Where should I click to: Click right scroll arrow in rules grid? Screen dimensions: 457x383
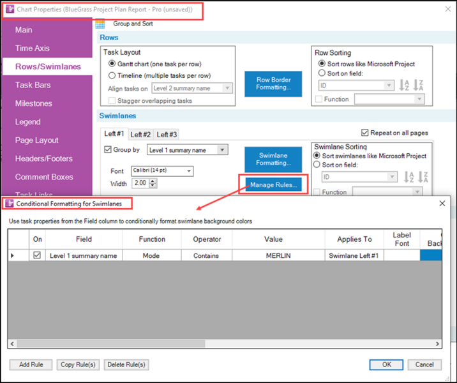(437, 343)
